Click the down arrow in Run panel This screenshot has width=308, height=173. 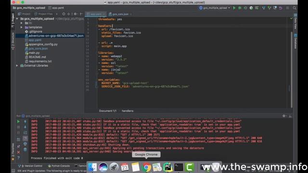click(x=25, y=127)
